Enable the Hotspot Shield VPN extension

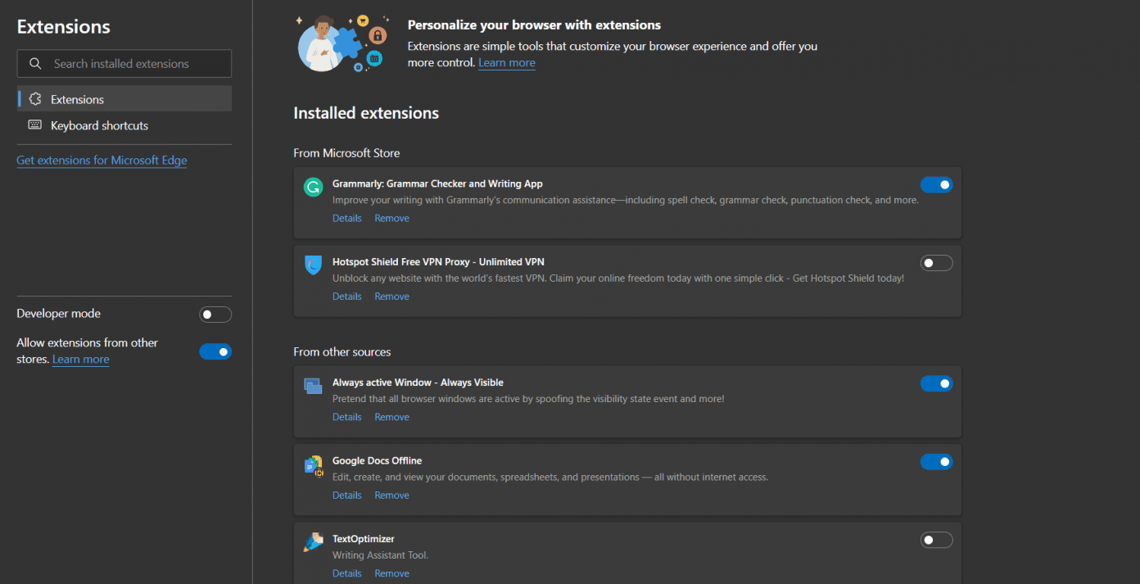pos(936,262)
